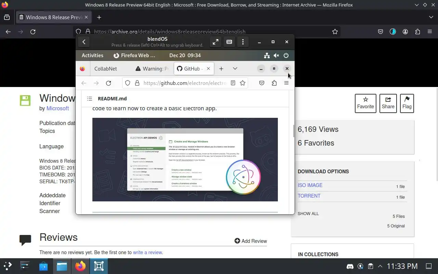Screen dimensions: 438x274
Task: Open the KDE application launcher
Action: coord(8,266)
